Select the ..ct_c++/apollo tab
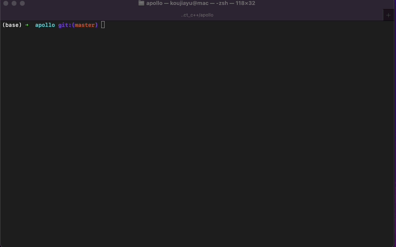 (197, 15)
